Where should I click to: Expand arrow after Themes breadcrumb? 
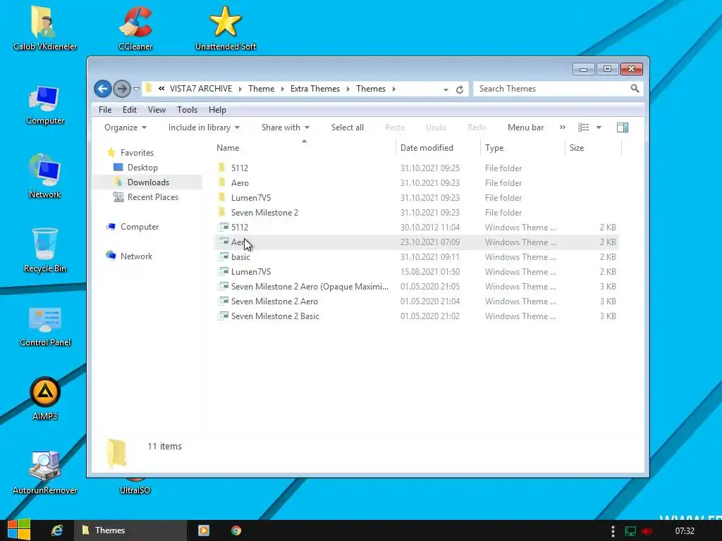pos(394,89)
